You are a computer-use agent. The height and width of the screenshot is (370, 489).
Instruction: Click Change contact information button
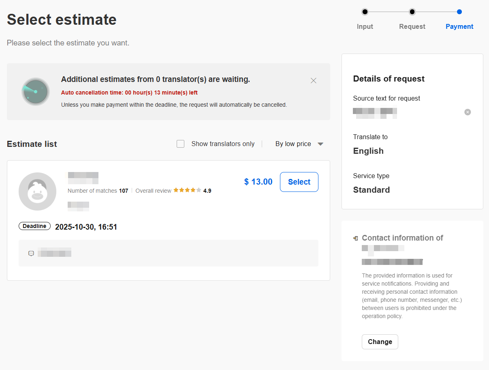(380, 342)
